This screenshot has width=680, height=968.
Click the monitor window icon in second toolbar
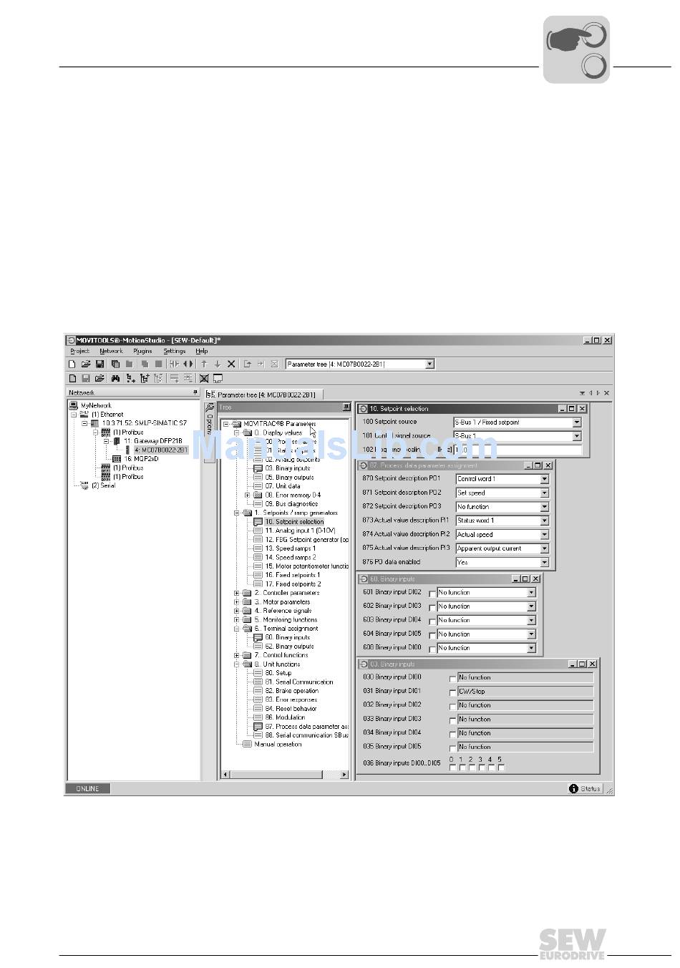tap(218, 378)
